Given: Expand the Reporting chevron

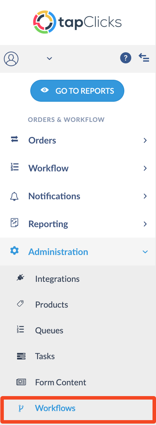Looking at the screenshot, I should (x=145, y=224).
